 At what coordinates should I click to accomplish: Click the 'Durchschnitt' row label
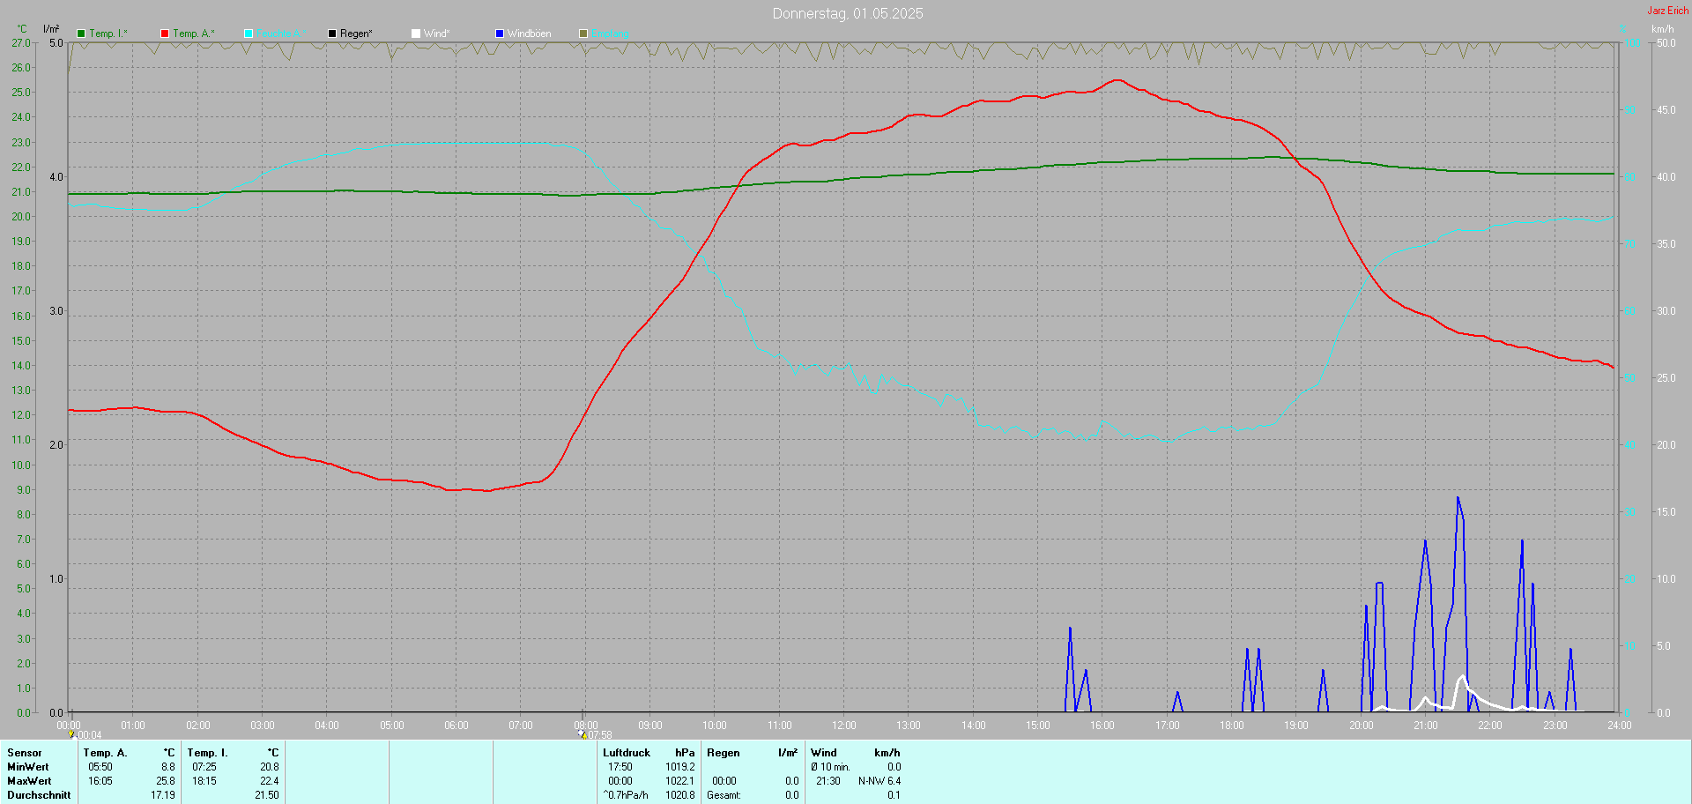(39, 795)
